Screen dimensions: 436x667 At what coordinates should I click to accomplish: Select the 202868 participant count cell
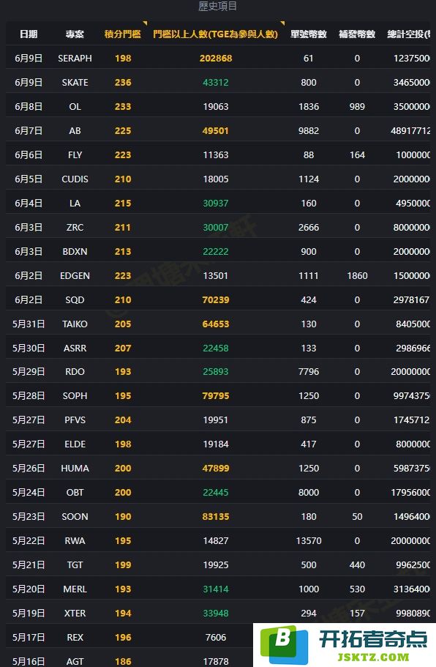coord(216,58)
